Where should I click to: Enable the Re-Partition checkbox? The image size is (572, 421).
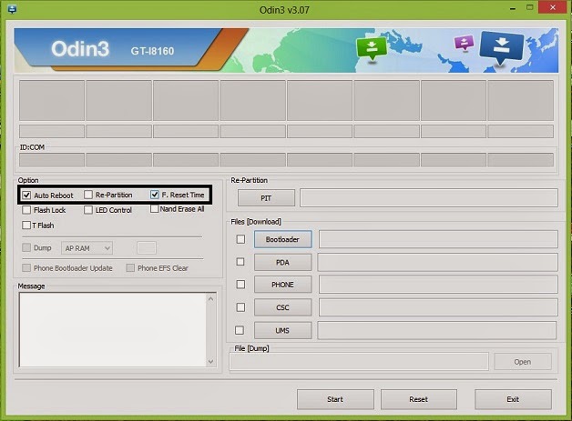[x=88, y=195]
